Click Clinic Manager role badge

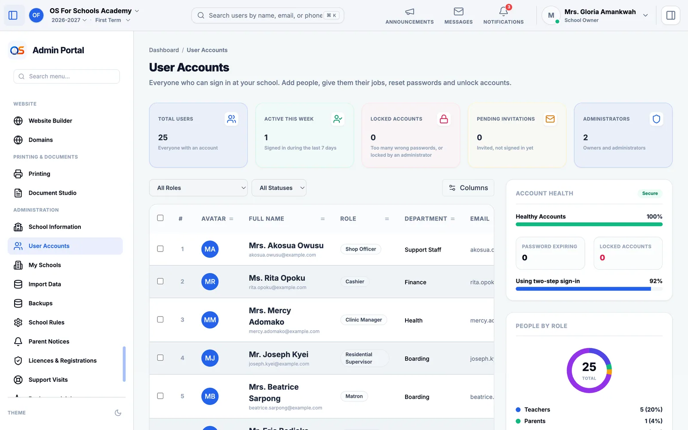pyautogui.click(x=364, y=320)
